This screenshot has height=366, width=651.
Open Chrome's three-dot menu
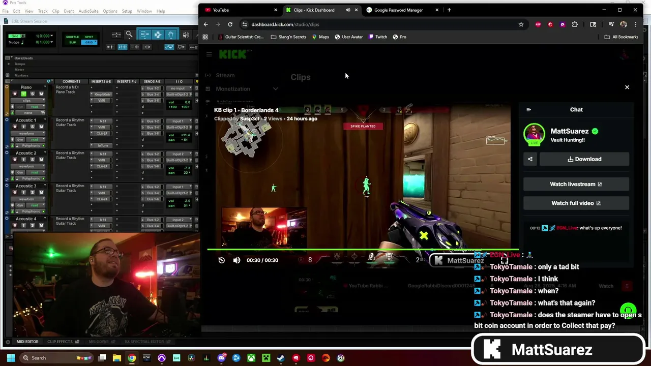635,24
